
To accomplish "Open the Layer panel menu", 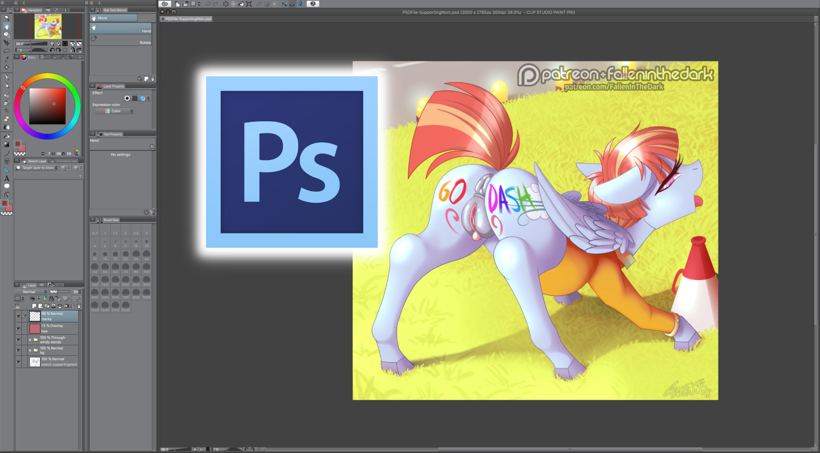I will click(17, 285).
